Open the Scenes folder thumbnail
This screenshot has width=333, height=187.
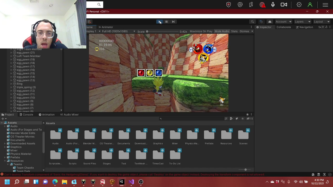click(x=243, y=137)
